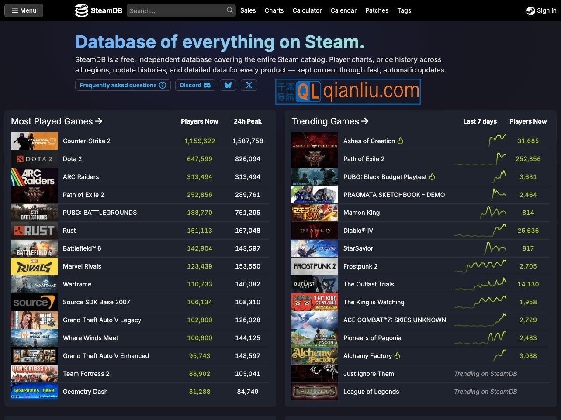Screen dimensions: 561x420
Task: Click the flame icon beside Alchemy Factory
Action: [x=396, y=355]
